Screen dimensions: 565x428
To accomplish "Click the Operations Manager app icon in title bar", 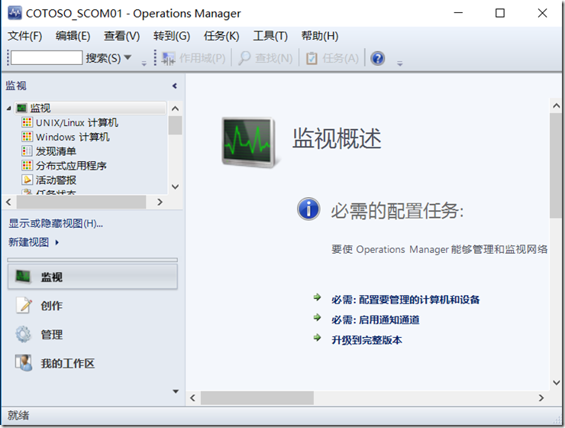I will pos(15,13).
